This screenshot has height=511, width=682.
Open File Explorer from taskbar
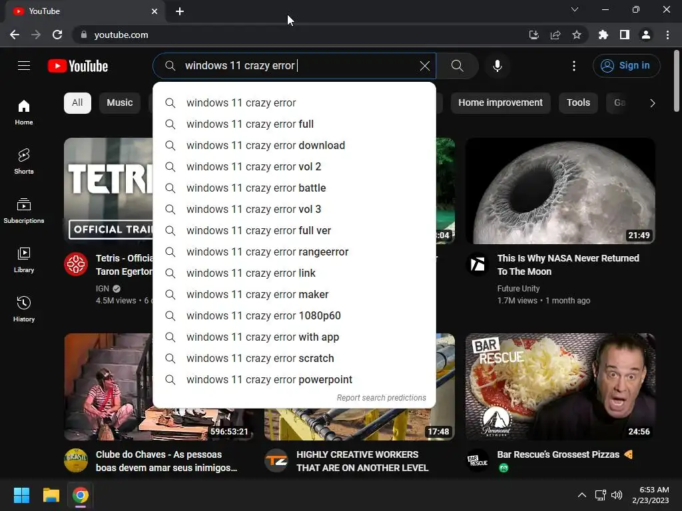click(51, 495)
